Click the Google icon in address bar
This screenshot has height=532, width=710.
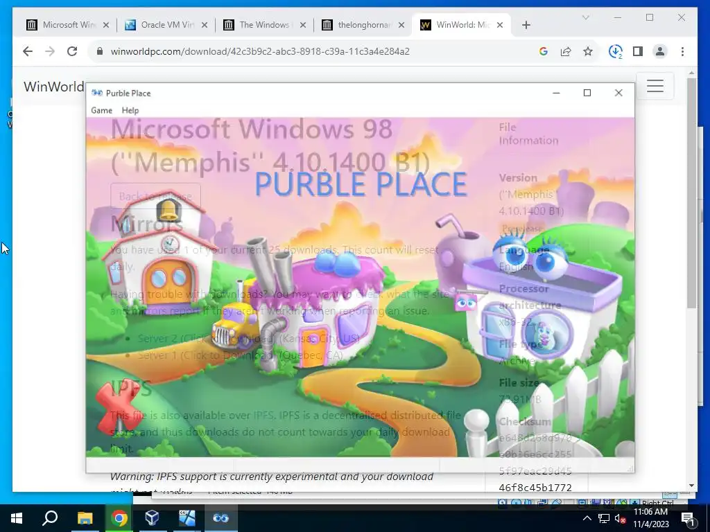pyautogui.click(x=544, y=51)
